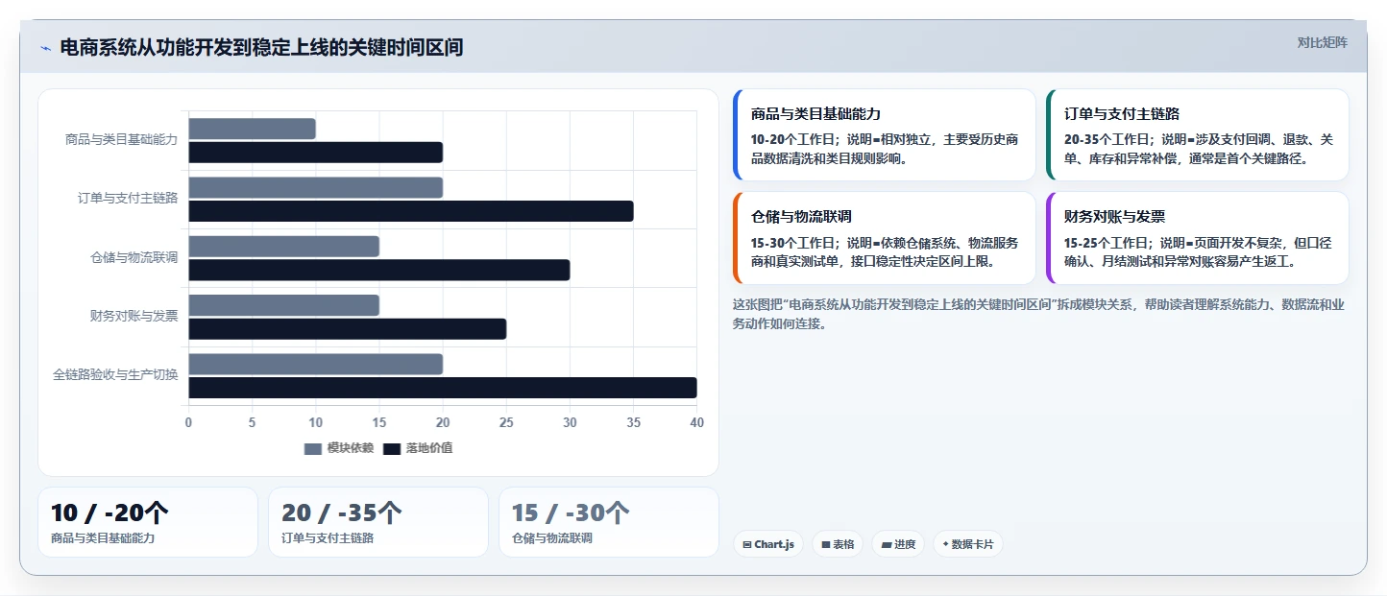
Task: Click the x-axis tick label 30
Action: click(570, 422)
